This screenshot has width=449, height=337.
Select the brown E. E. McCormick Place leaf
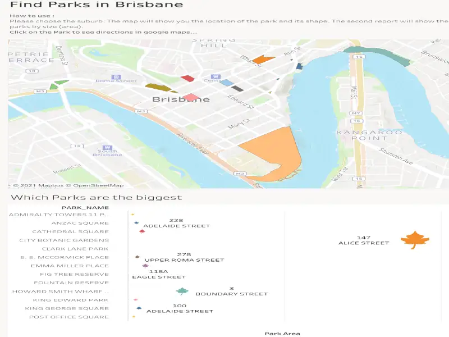[x=137, y=257]
